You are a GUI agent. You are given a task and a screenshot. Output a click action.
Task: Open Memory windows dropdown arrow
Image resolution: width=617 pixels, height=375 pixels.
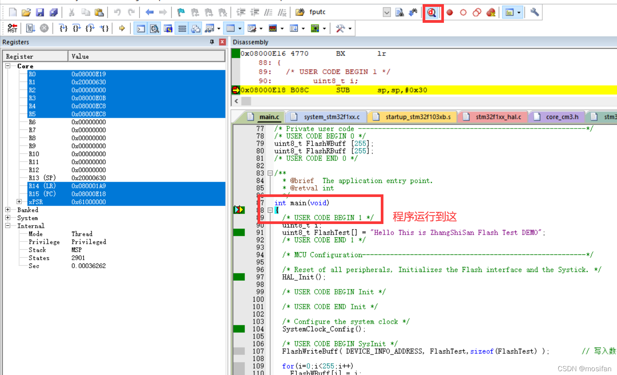tap(240, 29)
